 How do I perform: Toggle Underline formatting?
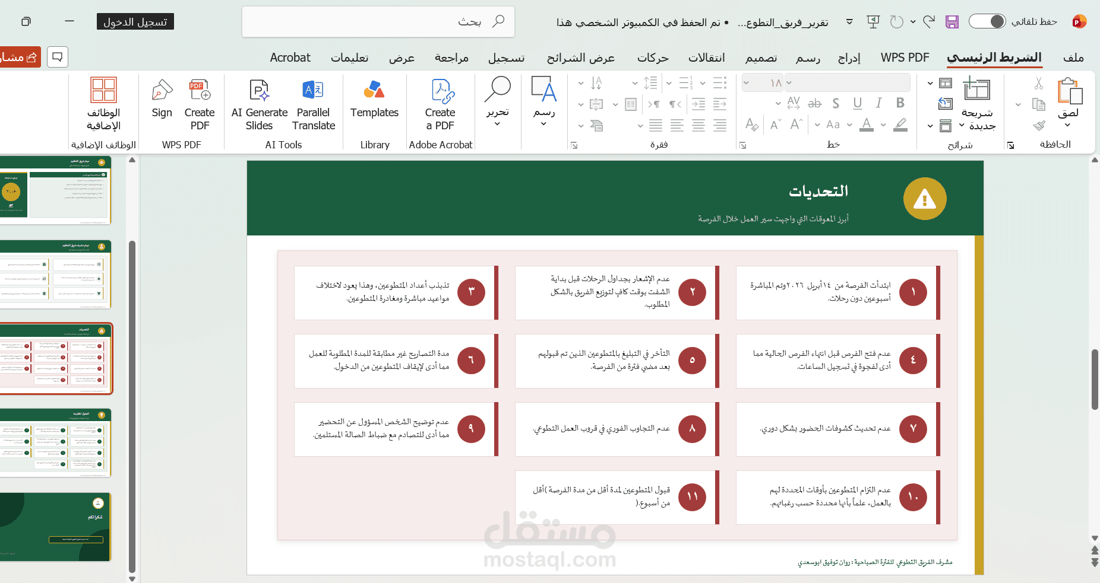click(x=858, y=103)
